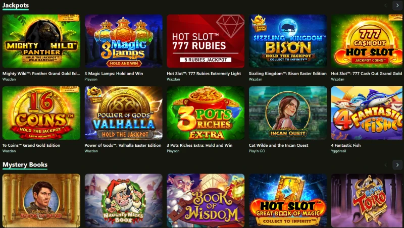Open the Mighty Wild Panther game thumbnail
This screenshot has width=404, height=228.
click(x=41, y=41)
